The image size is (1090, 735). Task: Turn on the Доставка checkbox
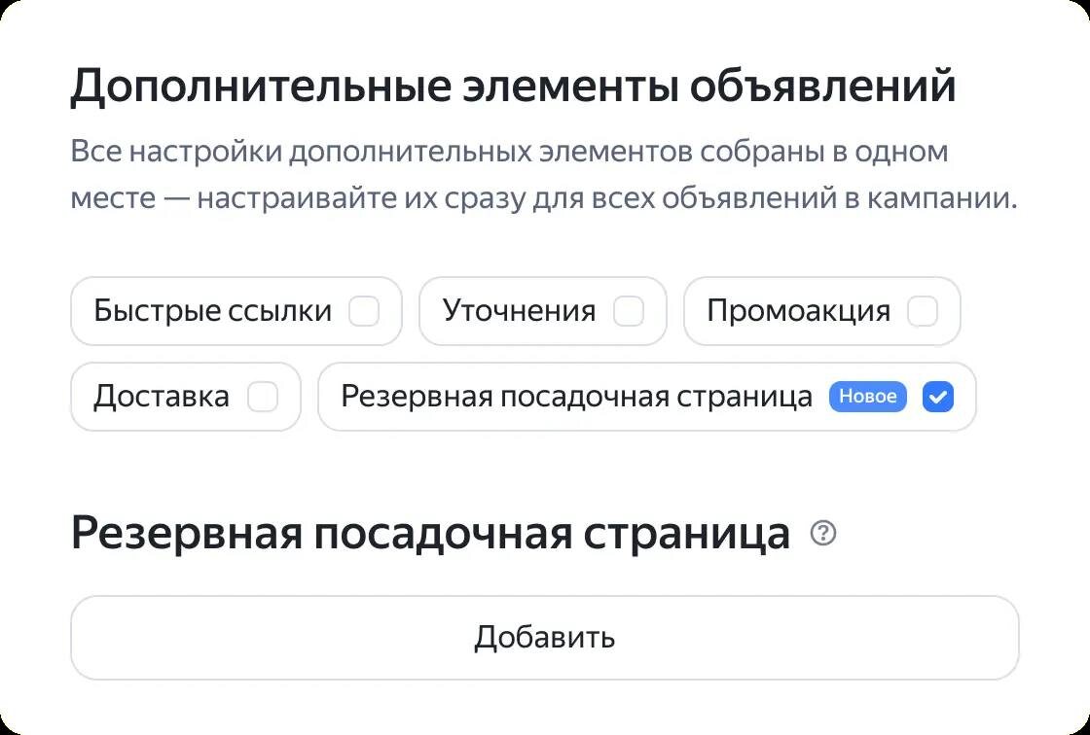pyautogui.click(x=263, y=397)
